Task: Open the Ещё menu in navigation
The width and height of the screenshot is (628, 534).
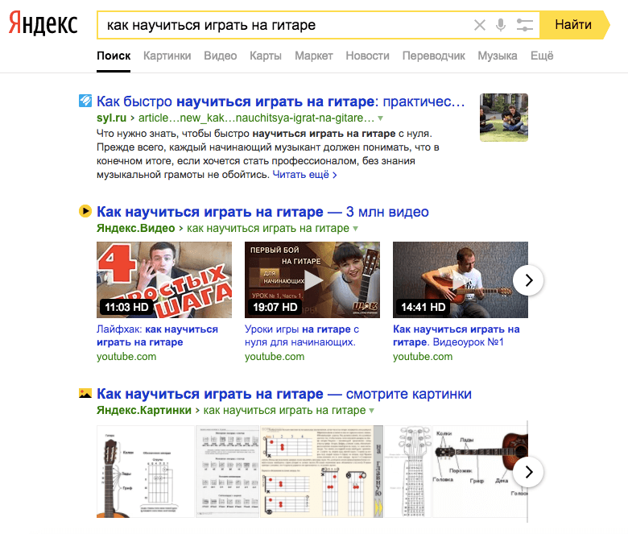Action: pos(542,56)
